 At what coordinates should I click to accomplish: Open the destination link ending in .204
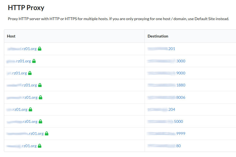click(x=161, y=109)
